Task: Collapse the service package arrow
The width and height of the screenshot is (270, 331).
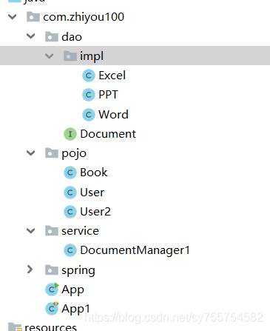Action: 30,231
